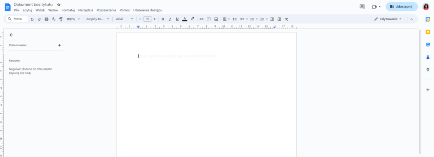Toggle italic formatting
This screenshot has width=434, height=157.
coord(170,19)
